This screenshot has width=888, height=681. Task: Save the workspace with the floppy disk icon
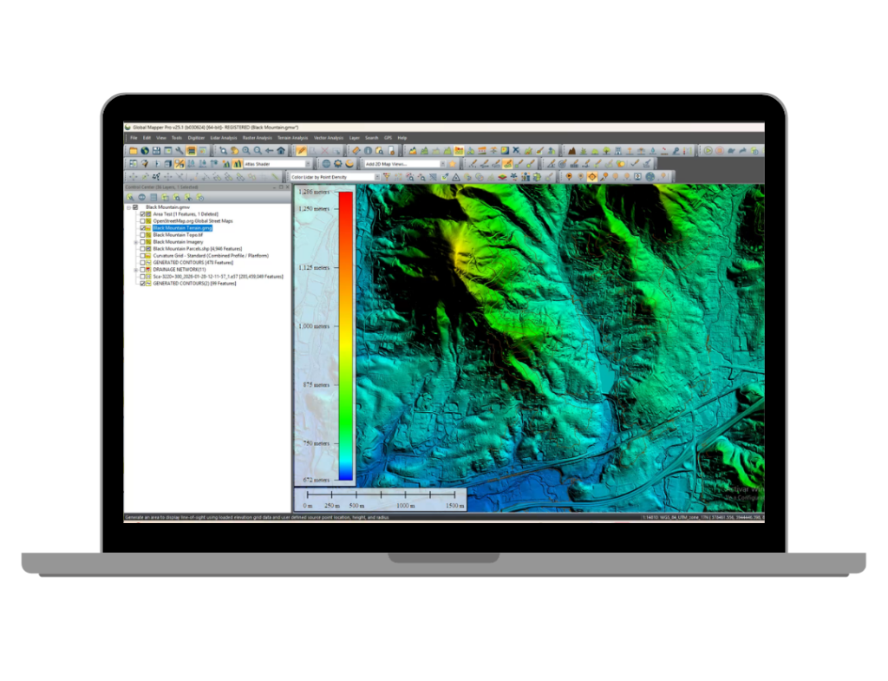(x=156, y=151)
